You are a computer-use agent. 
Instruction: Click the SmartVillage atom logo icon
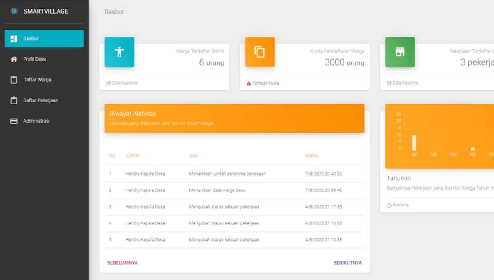[x=14, y=11]
